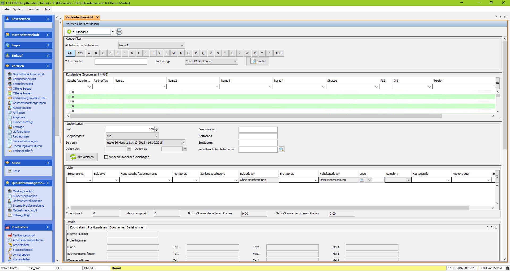Select the 'Alle' alphabet filter toggle

pos(70,53)
